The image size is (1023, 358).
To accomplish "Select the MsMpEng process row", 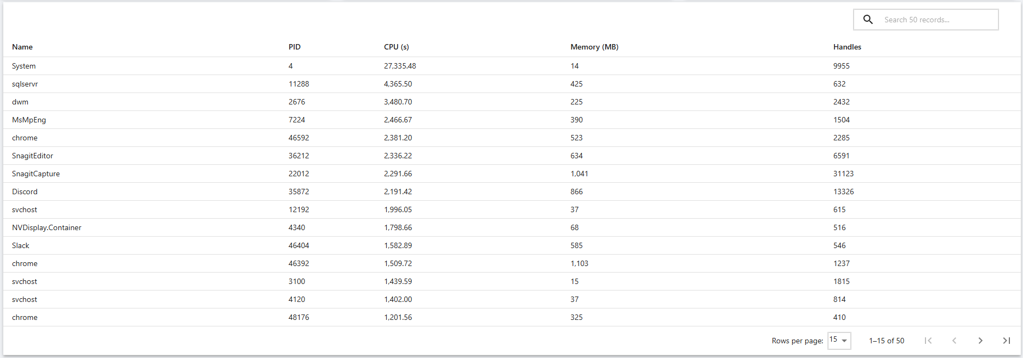I will coord(512,120).
